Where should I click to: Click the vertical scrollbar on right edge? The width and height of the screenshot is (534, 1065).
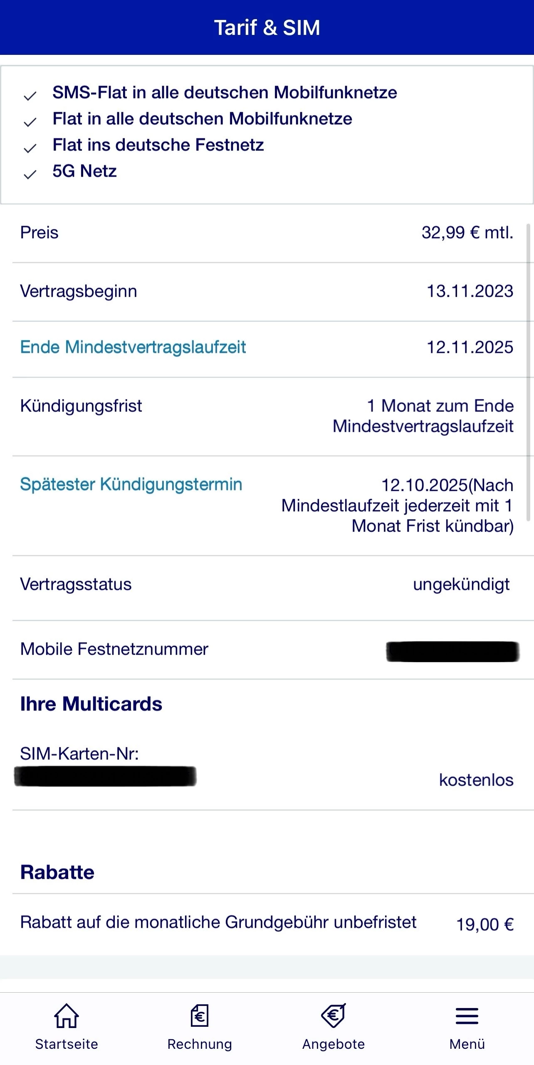(x=529, y=372)
